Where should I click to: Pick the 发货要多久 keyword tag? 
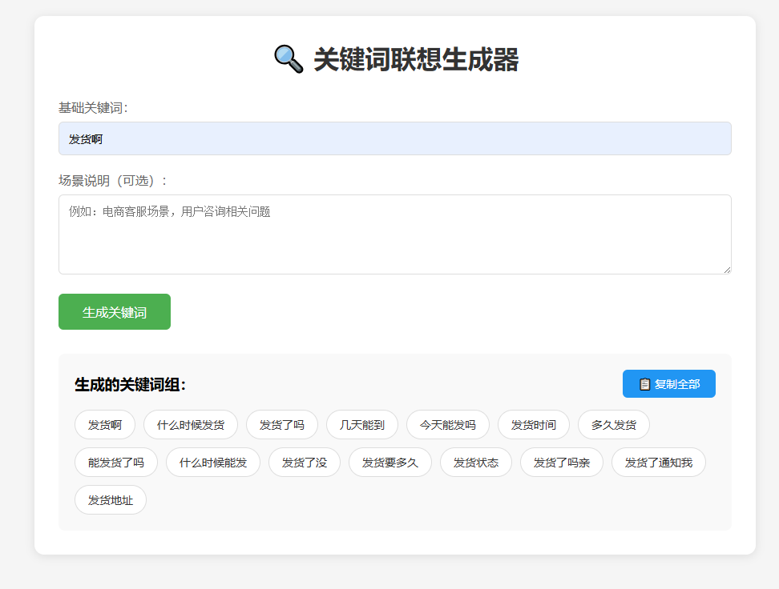pos(390,463)
